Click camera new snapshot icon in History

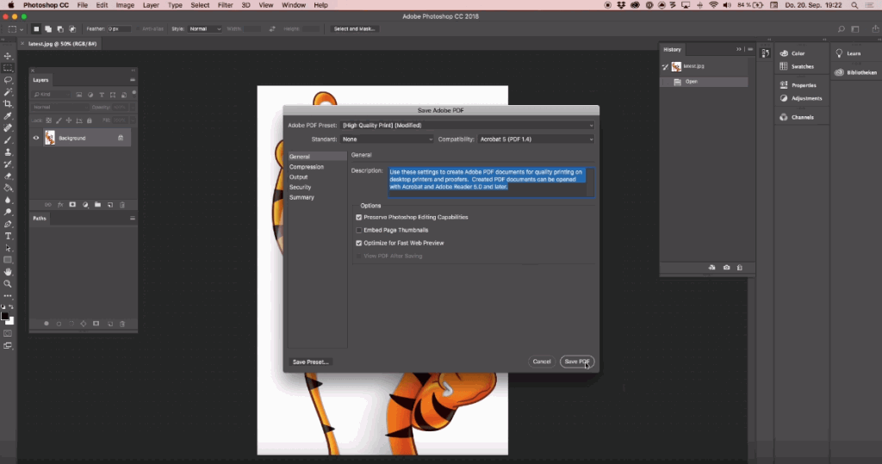(726, 268)
